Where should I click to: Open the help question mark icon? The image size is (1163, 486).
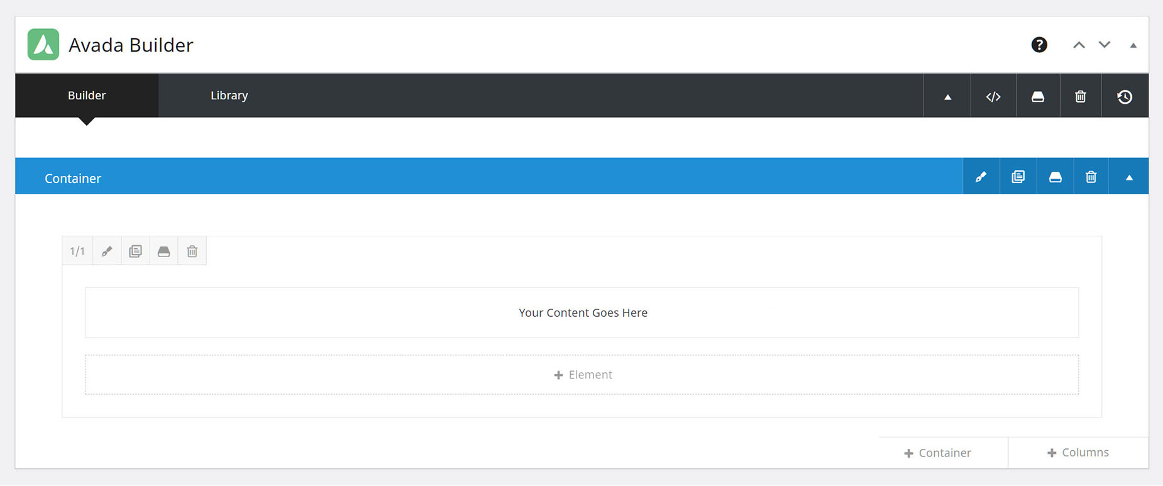pyautogui.click(x=1039, y=45)
